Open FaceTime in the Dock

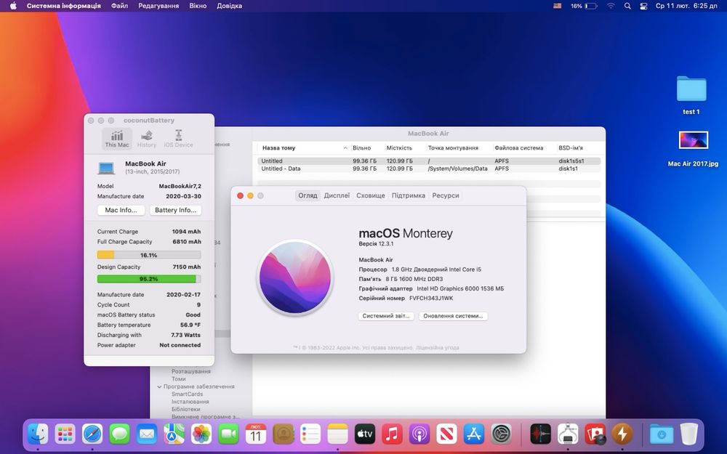(228, 434)
